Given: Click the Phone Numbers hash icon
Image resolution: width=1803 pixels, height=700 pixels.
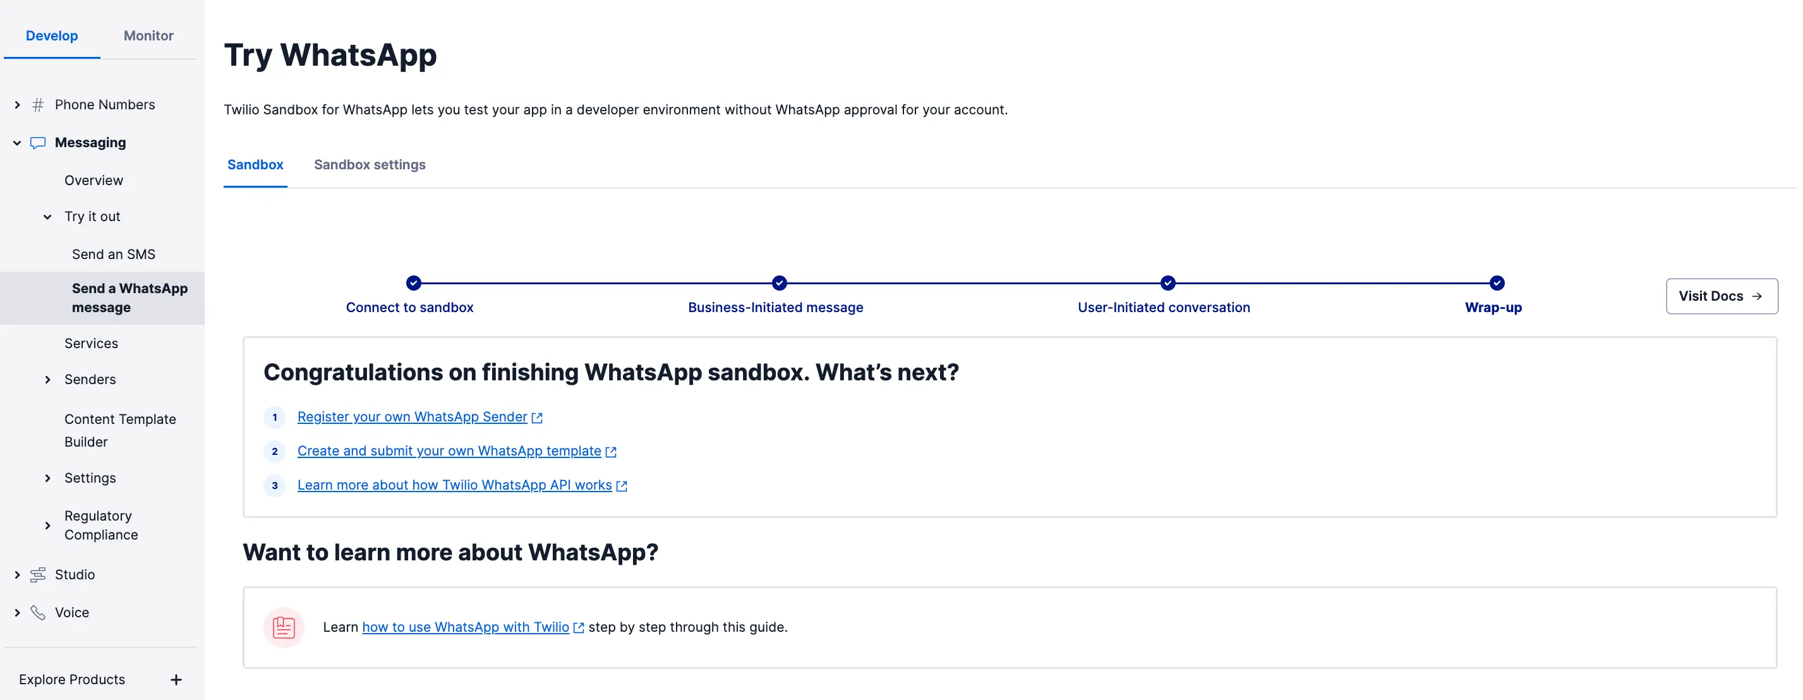Looking at the screenshot, I should pyautogui.click(x=38, y=105).
